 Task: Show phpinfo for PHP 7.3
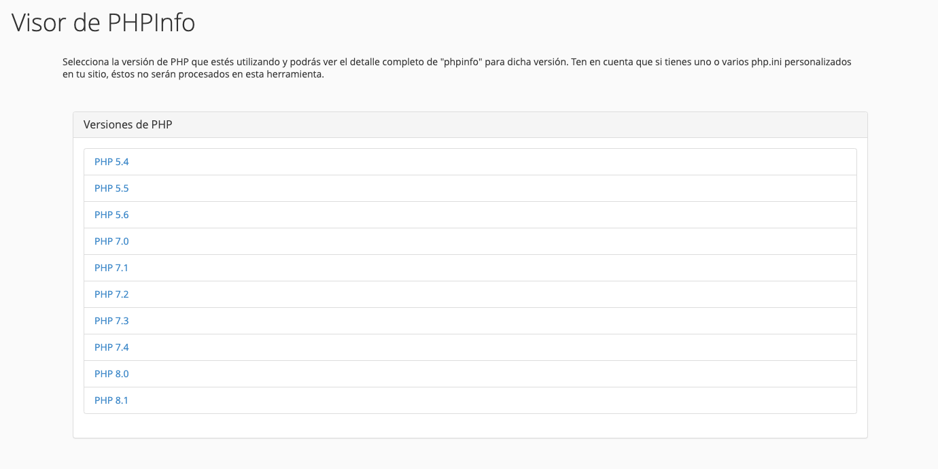[x=111, y=321]
